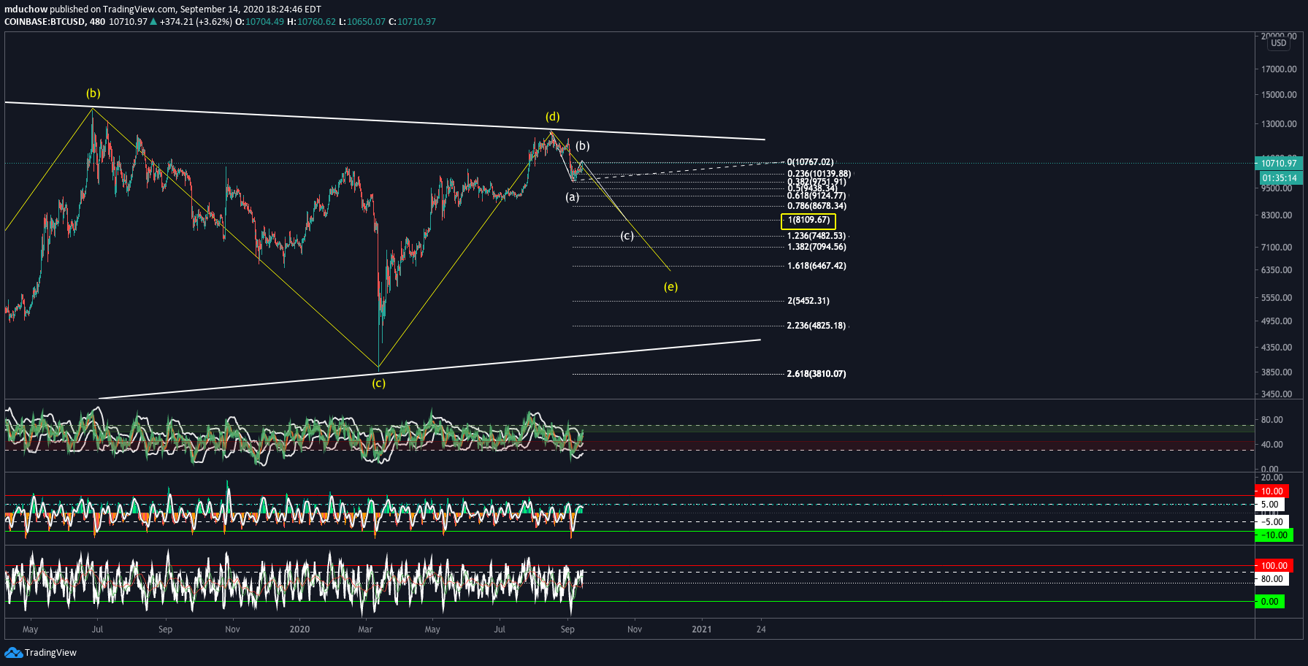Viewport: 1308px width, 666px height.
Task: Click the green 0.00 oscillator level tag
Action: 1269,602
